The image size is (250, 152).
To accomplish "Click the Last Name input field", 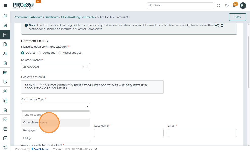I will point(129,133).
